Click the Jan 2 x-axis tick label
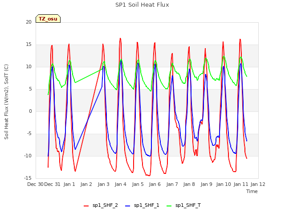285x214 pixels. pyautogui.click(x=86, y=184)
